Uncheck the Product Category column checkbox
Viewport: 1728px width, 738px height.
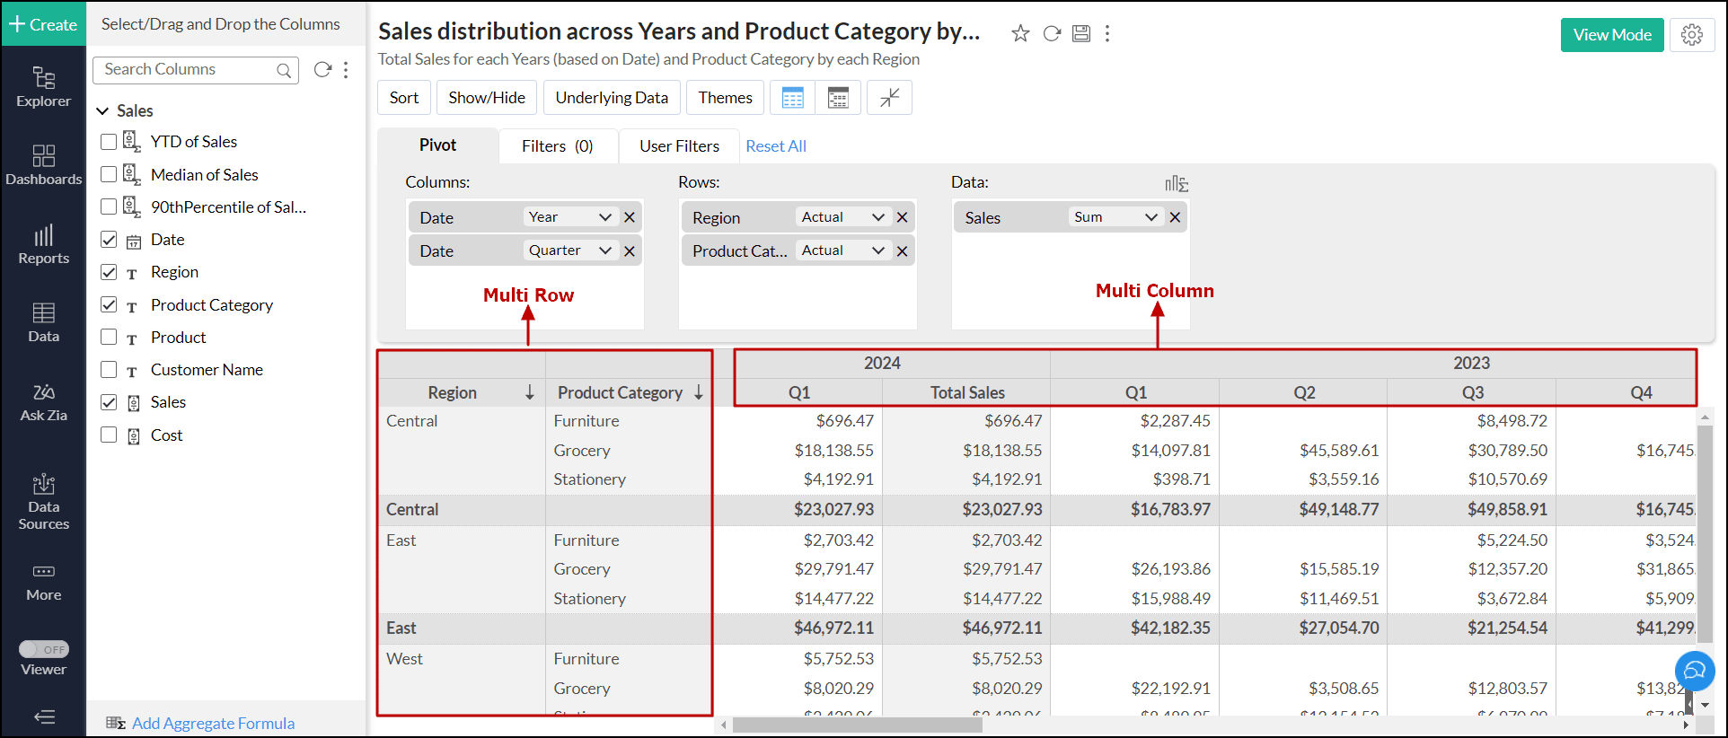point(109,305)
